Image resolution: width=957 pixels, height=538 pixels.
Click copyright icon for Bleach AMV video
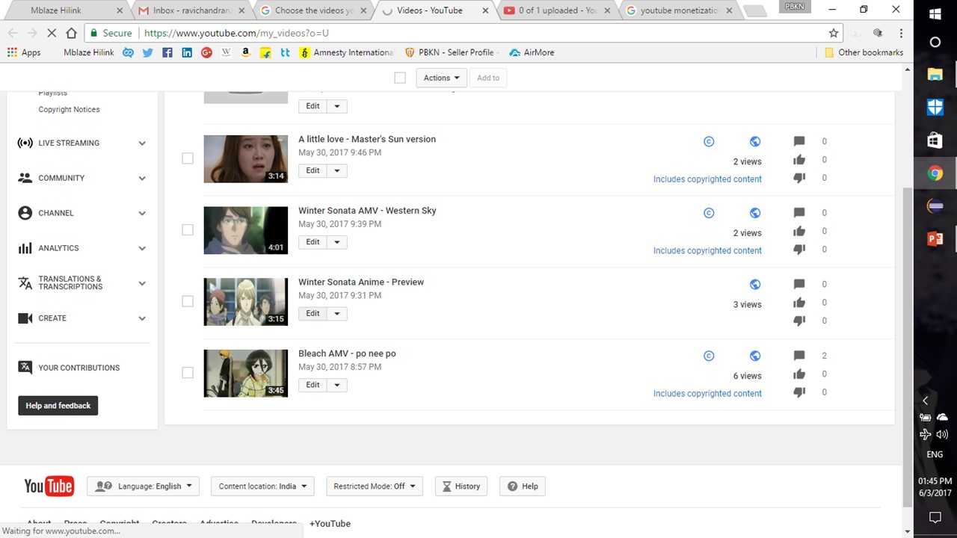tap(709, 356)
